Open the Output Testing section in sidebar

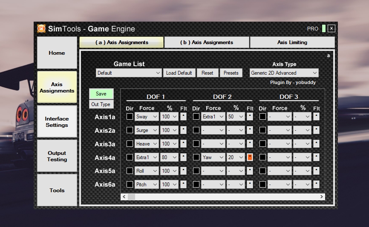(x=57, y=156)
